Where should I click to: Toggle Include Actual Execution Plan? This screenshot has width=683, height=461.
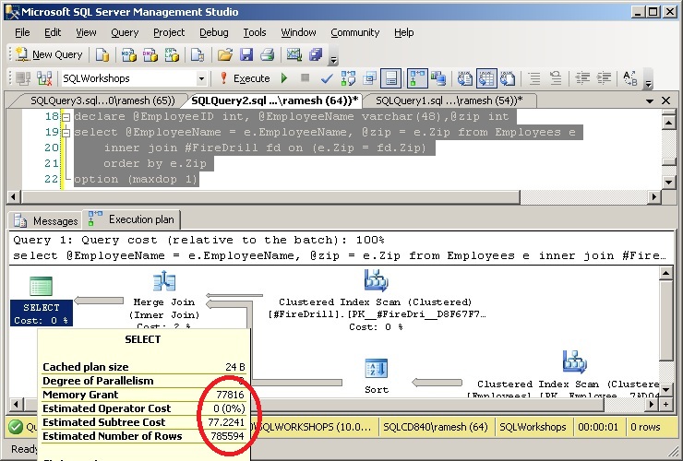417,78
